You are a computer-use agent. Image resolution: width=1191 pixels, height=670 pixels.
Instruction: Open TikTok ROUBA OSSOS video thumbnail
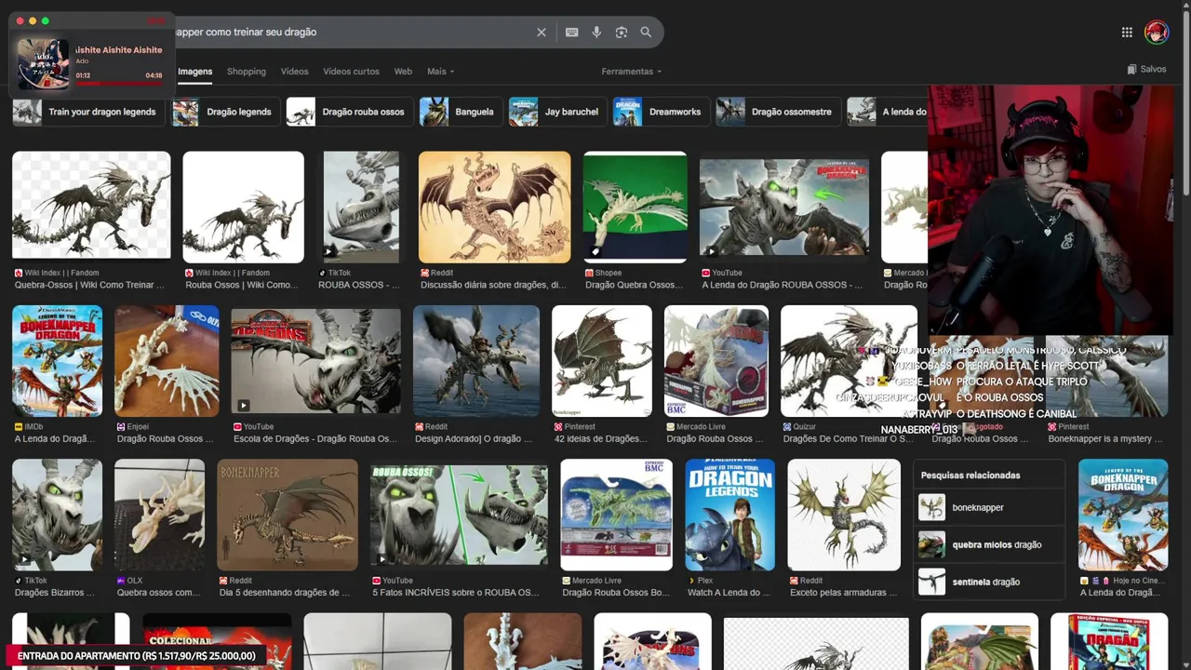point(361,207)
